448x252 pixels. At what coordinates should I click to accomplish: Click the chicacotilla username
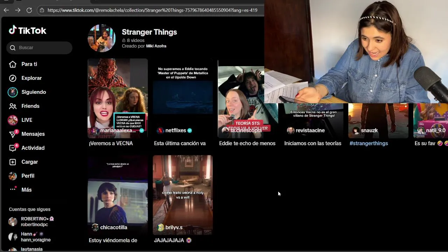pos(114,227)
